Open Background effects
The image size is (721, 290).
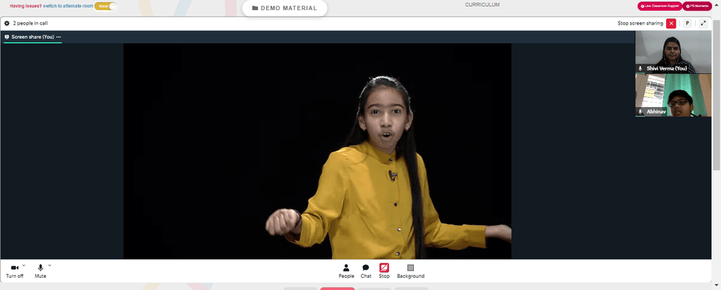coord(411,271)
